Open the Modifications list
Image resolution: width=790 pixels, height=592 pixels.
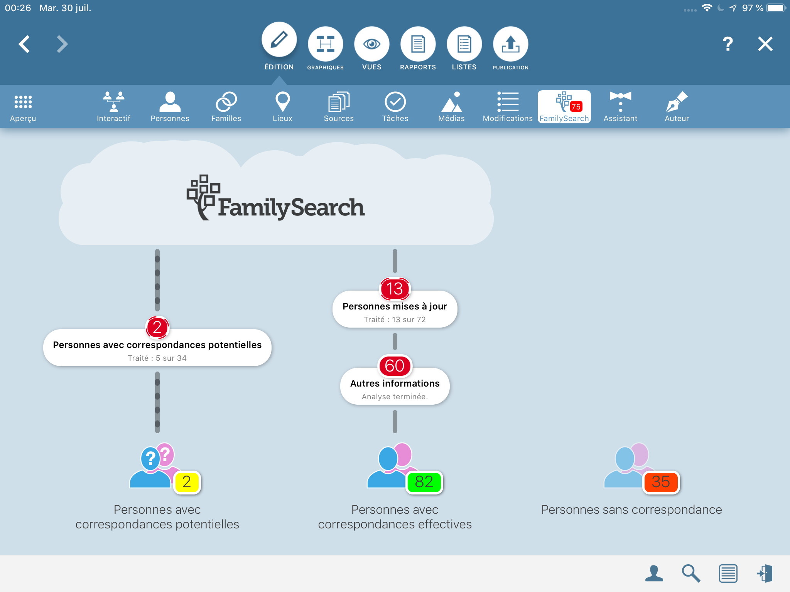(x=508, y=107)
